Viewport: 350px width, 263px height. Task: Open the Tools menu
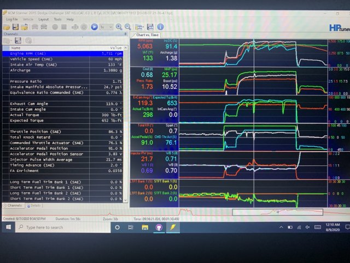point(57,19)
